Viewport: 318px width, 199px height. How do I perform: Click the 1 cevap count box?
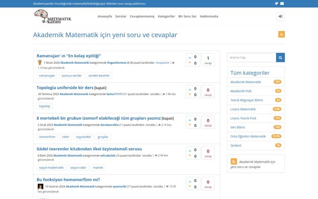coord(208,60)
